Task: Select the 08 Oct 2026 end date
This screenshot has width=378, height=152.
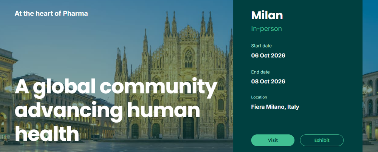Action: point(268,81)
